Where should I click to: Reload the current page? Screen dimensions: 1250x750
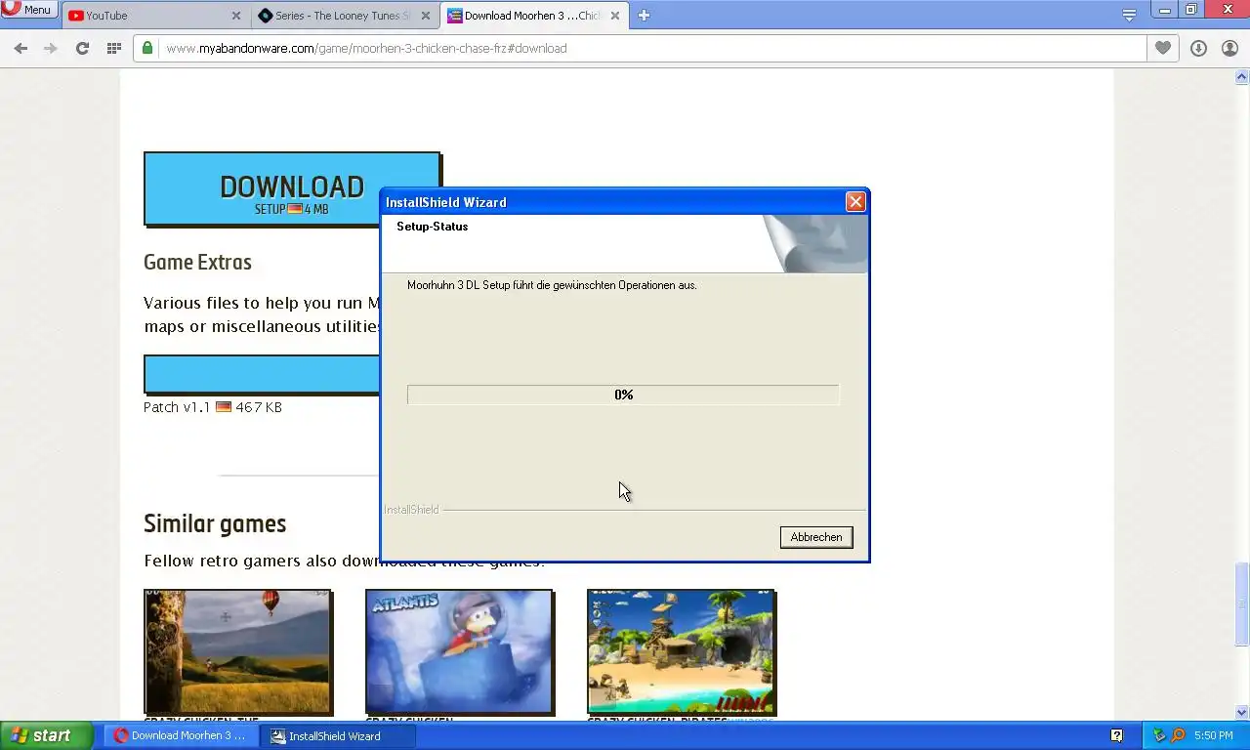tap(82, 48)
